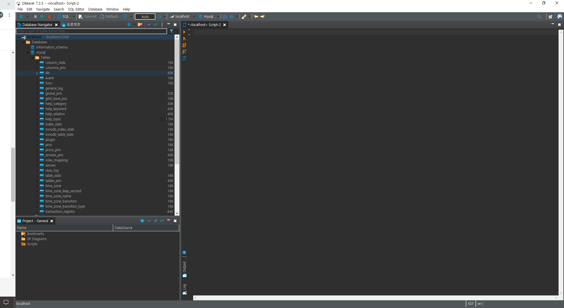The image size is (564, 308).
Task: Click the table name filter field
Action: pos(91,31)
